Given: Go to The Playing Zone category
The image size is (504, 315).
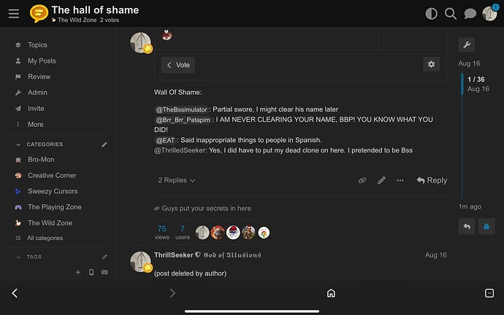Looking at the screenshot, I should click(54, 207).
